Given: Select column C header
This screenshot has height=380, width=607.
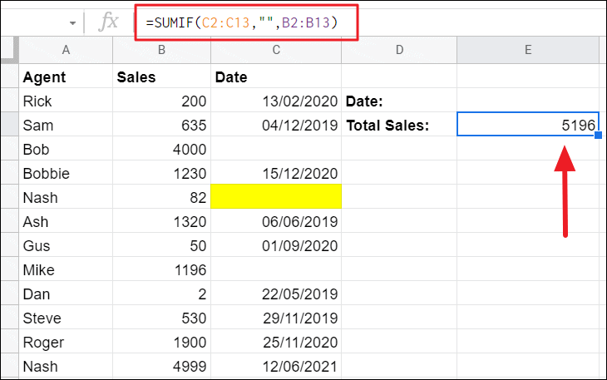Looking at the screenshot, I should 276,52.
